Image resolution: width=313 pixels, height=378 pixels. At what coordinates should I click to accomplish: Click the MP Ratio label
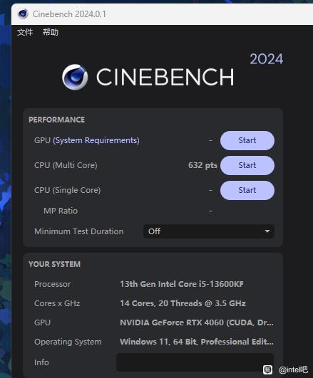(61, 211)
